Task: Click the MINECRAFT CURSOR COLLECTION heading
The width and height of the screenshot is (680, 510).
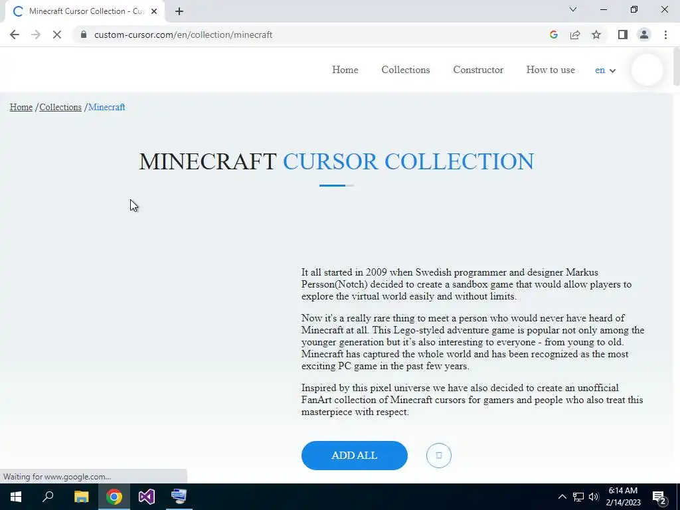Action: pos(337,161)
